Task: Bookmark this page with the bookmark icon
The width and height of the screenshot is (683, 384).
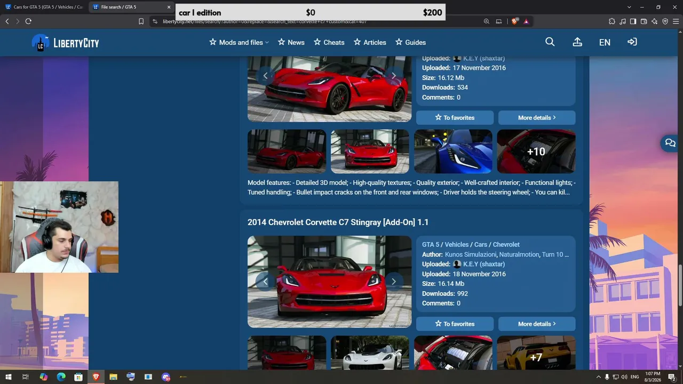Action: [141, 21]
